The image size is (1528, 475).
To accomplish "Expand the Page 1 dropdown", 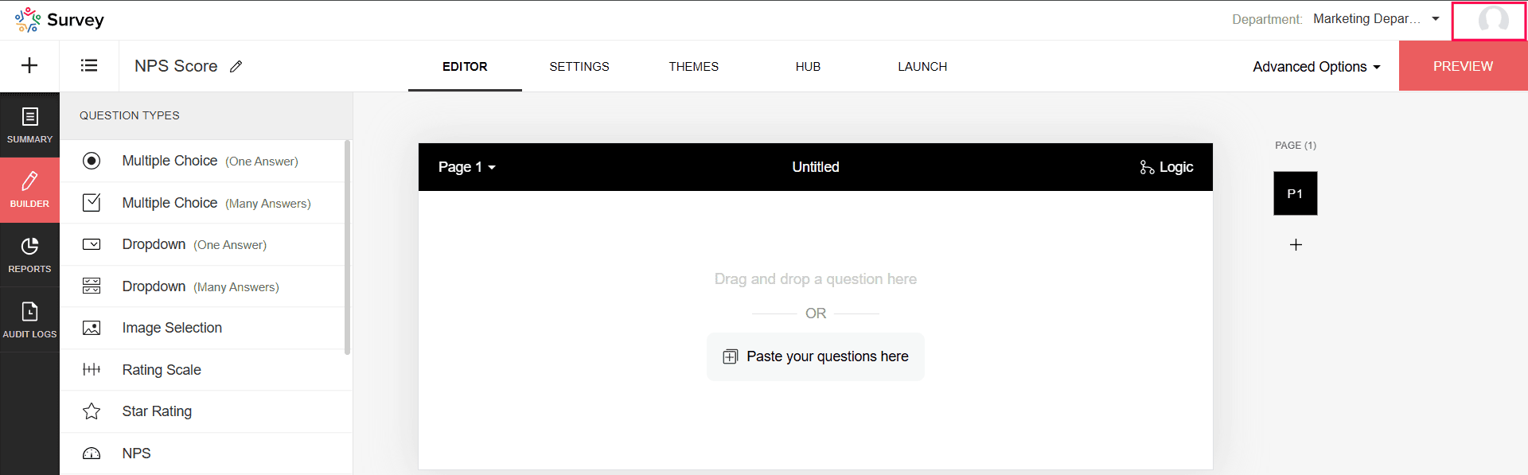I will pos(467,167).
